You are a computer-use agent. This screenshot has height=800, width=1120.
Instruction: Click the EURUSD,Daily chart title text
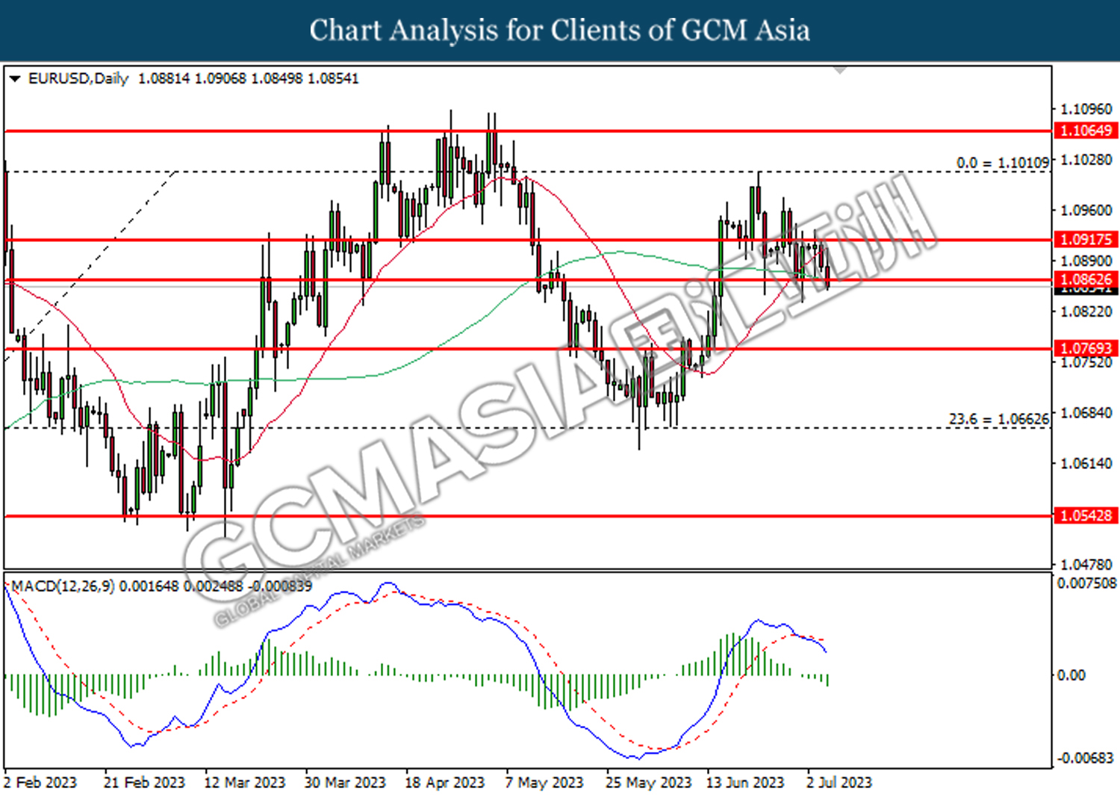[78, 78]
